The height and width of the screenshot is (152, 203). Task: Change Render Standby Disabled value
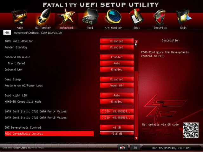pos(117,47)
